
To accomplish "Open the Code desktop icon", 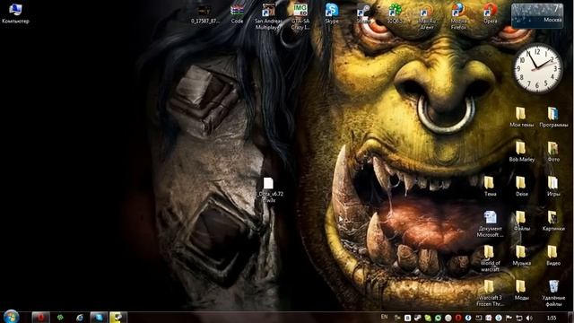I will [x=237, y=14].
